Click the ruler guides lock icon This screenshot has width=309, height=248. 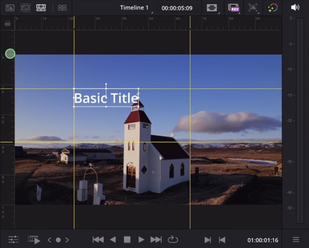(x=7, y=23)
